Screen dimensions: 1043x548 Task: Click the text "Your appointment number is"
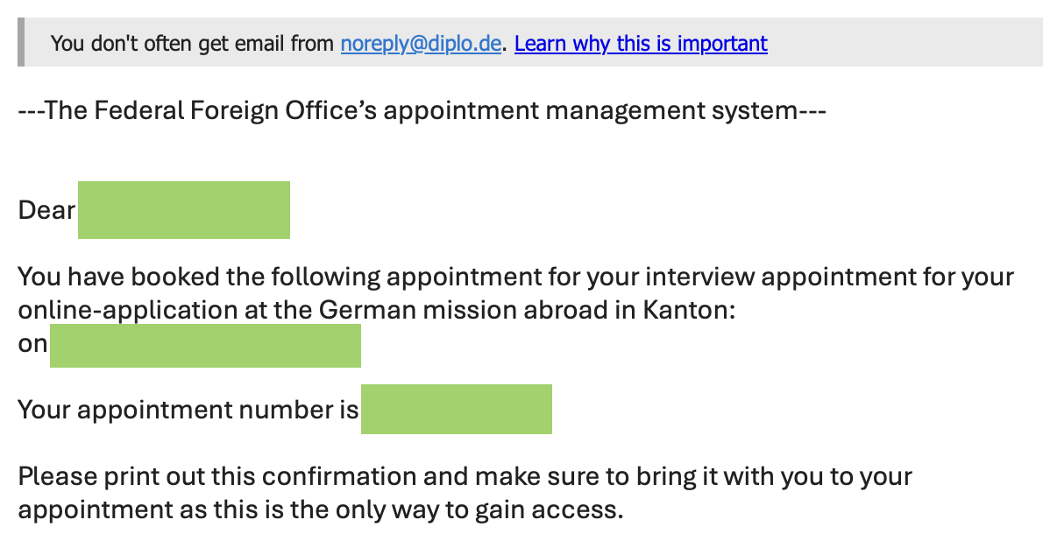point(188,410)
